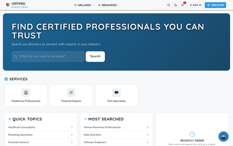Open the header search icon button
This screenshot has width=233, height=146.
pos(169,5)
